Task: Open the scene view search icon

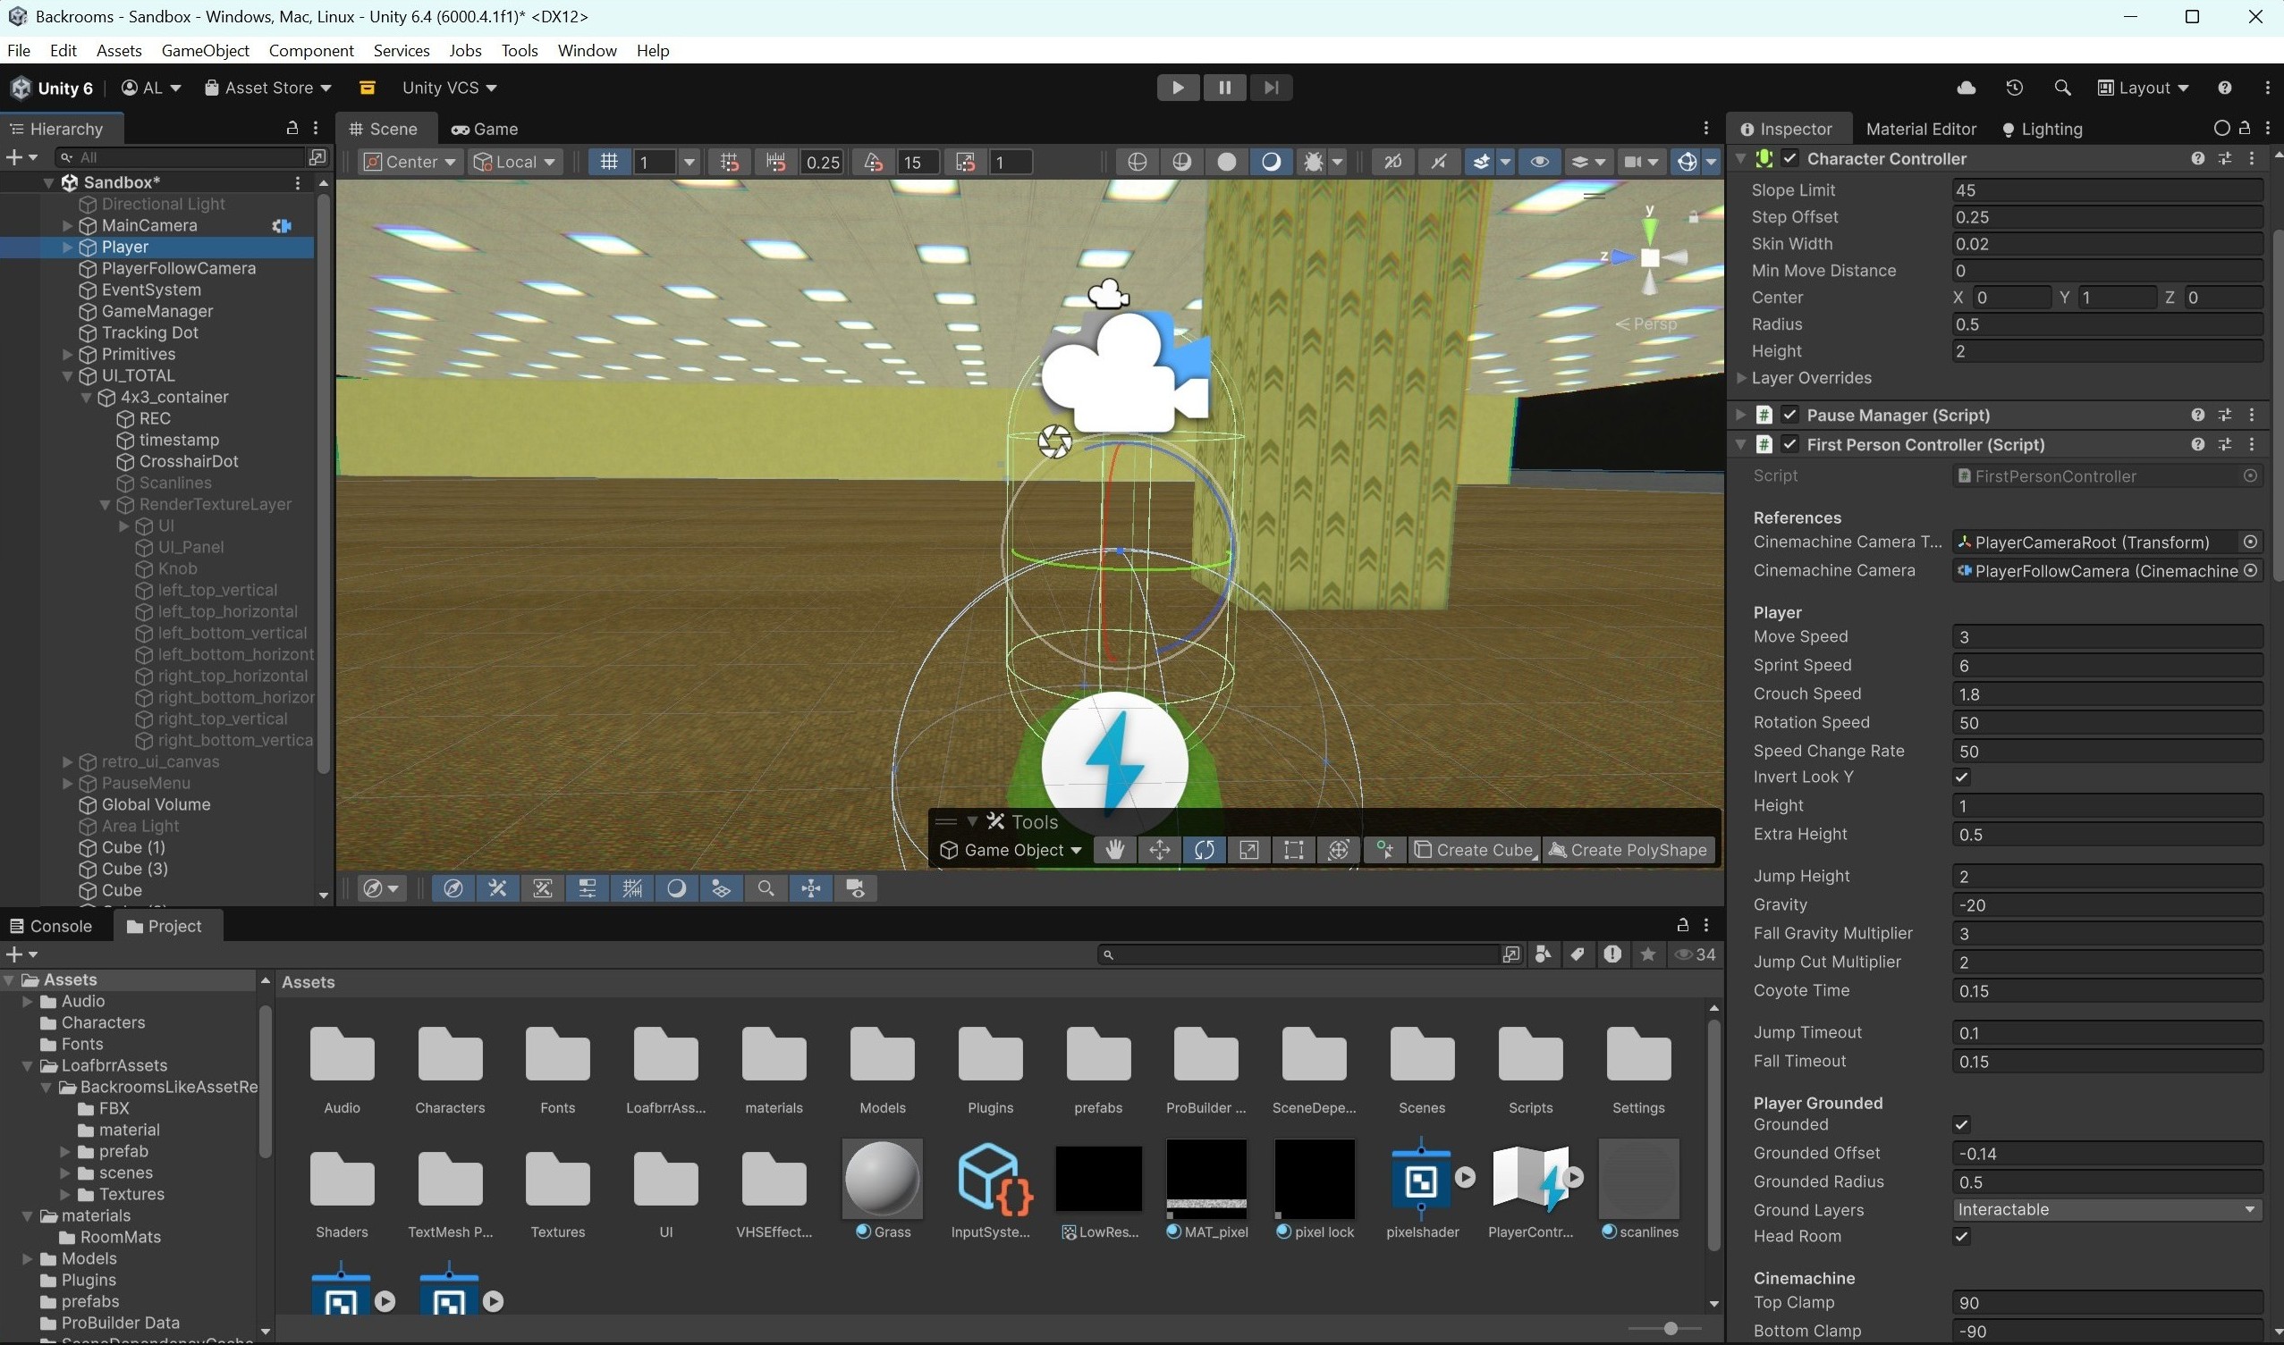Action: coord(766,888)
